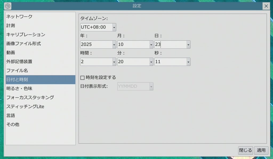Close the settings dialog with X button
The width and height of the screenshot is (273, 159).
pyautogui.click(x=266, y=6)
